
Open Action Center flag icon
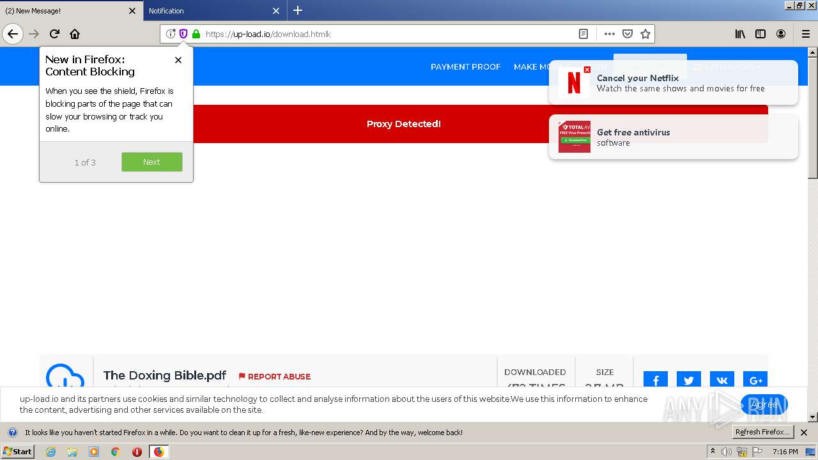click(x=757, y=452)
